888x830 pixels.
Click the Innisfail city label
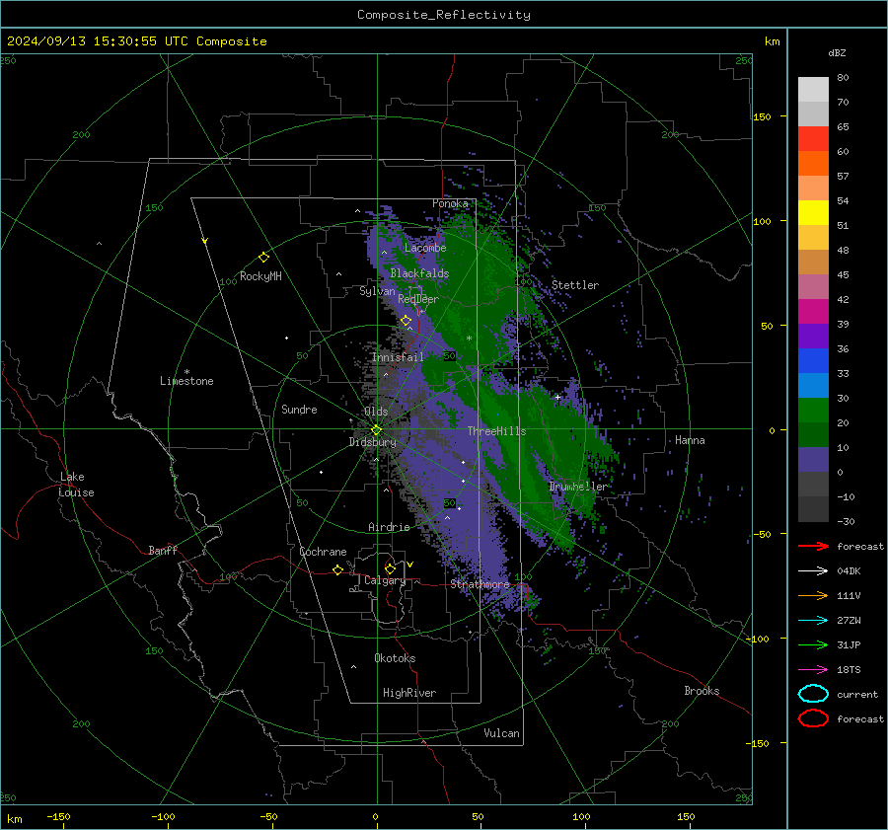[x=398, y=357]
